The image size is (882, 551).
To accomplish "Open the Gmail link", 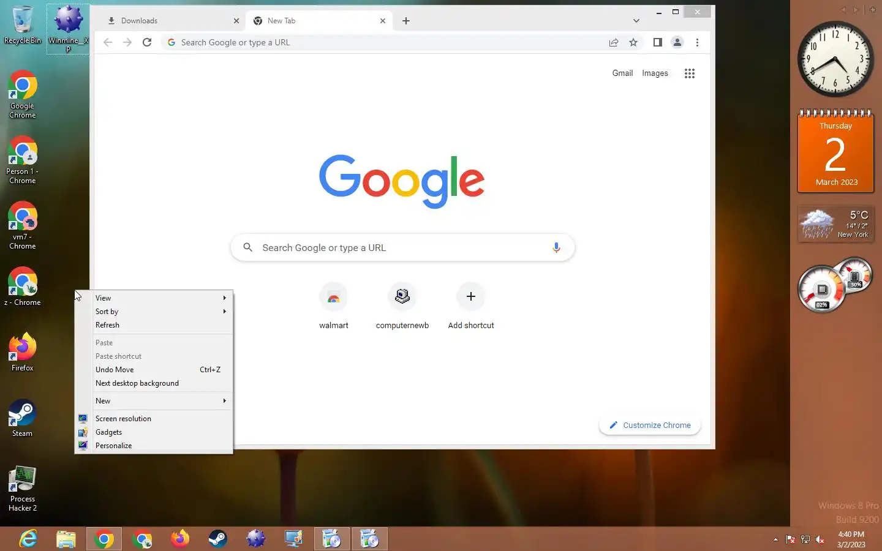I will (622, 73).
